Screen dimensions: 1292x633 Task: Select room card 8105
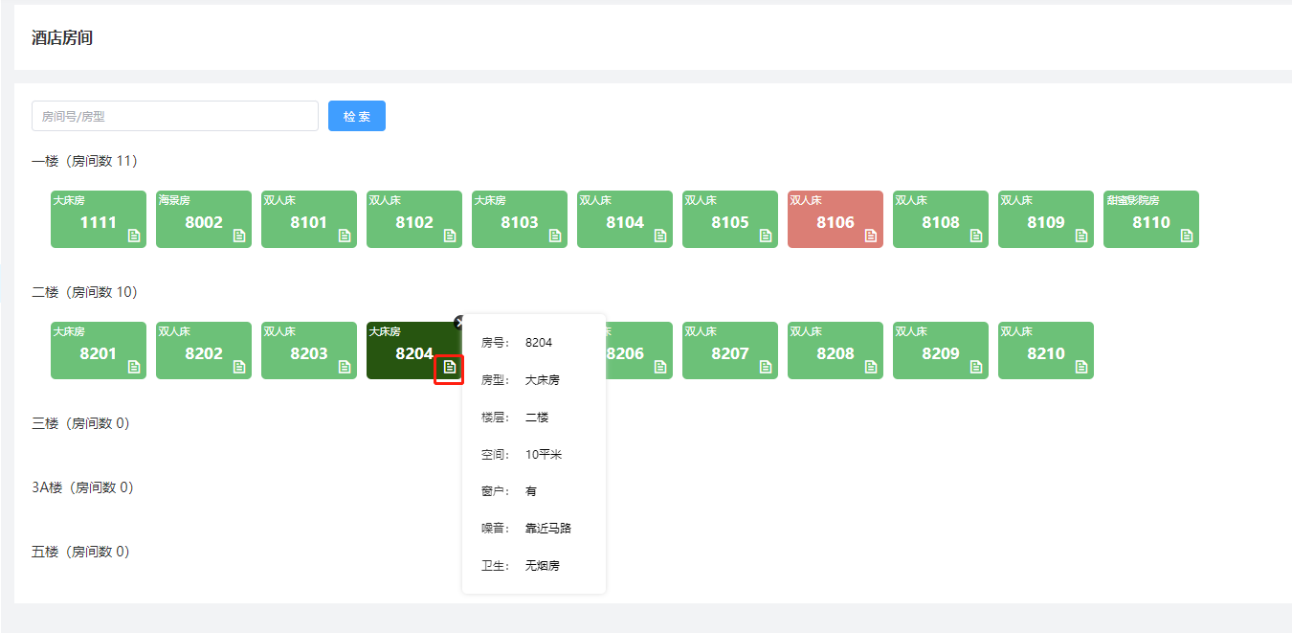pyautogui.click(x=729, y=219)
